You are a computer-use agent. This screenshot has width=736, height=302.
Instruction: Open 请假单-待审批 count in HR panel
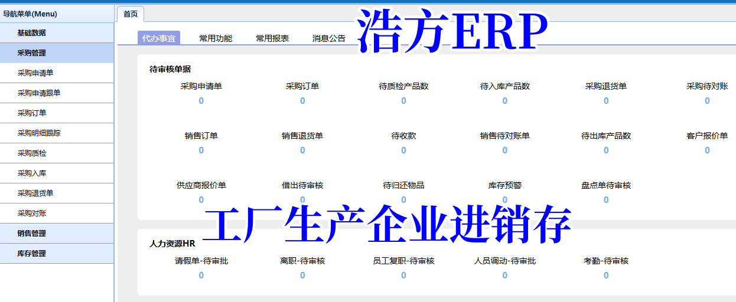201,275
